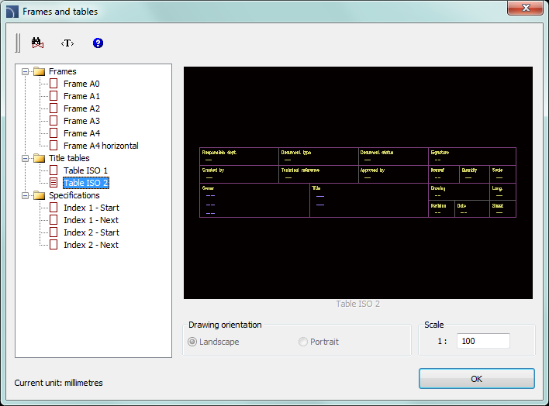Select Frame A3 in the tree

coord(81,121)
